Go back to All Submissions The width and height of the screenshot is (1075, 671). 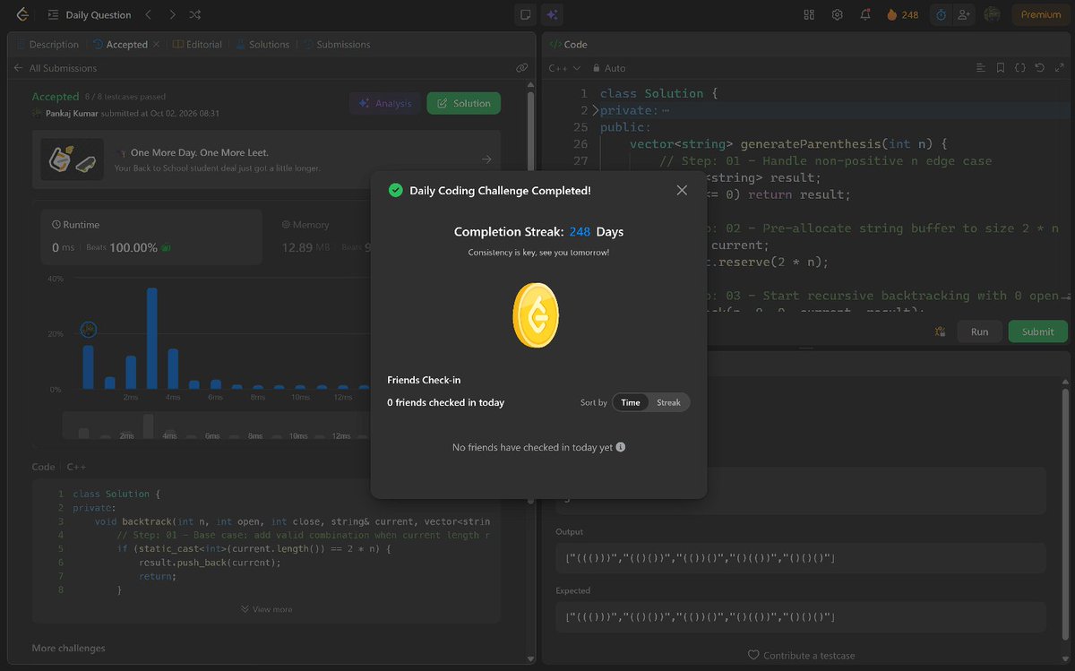tap(56, 68)
